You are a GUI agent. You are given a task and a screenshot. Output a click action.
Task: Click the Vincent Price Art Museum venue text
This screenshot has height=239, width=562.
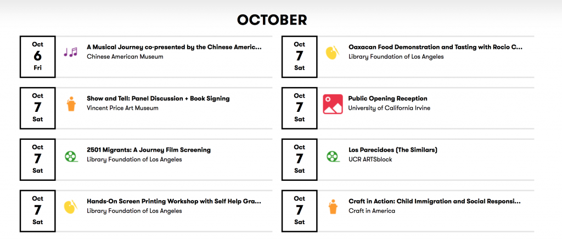pos(122,108)
